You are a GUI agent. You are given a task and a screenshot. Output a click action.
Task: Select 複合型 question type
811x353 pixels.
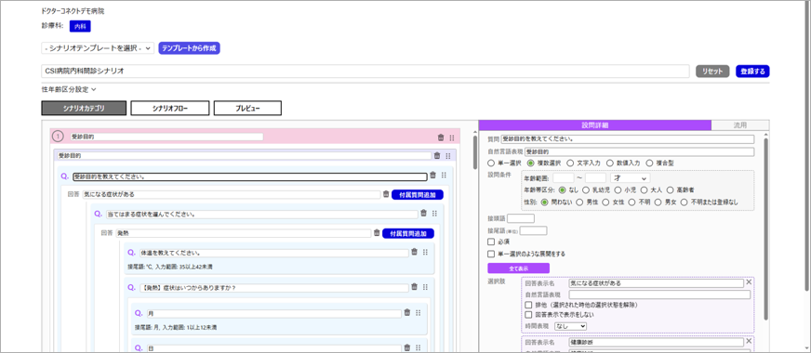click(650, 163)
